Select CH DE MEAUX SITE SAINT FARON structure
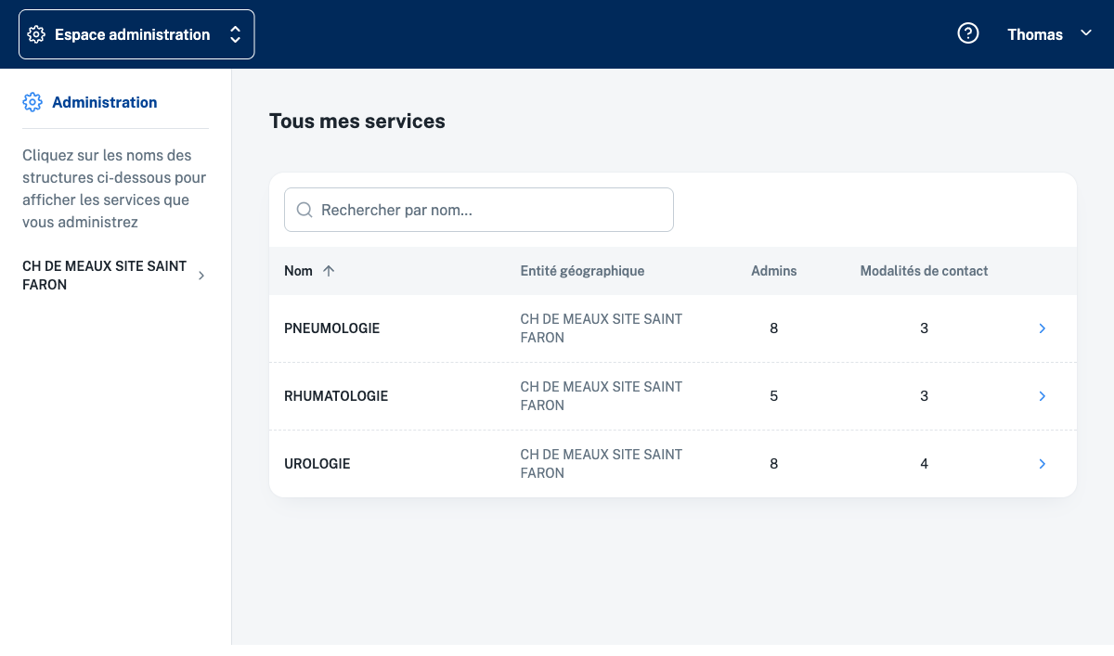 (104, 276)
